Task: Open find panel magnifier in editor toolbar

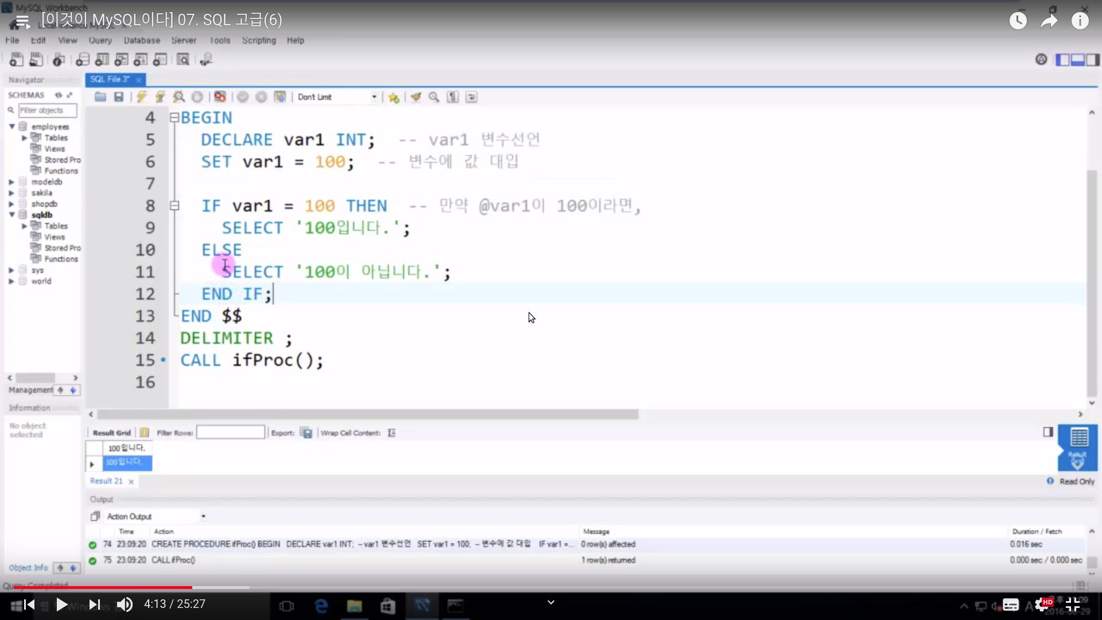Action: 434,97
